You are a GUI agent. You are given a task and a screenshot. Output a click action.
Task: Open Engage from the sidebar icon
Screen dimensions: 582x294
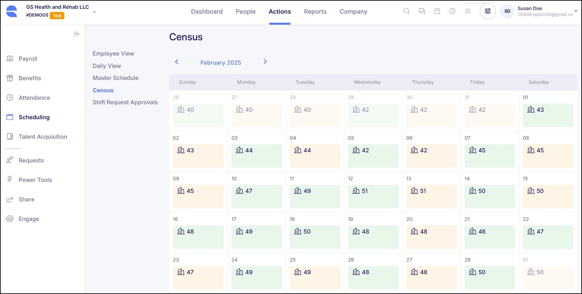[x=9, y=219]
